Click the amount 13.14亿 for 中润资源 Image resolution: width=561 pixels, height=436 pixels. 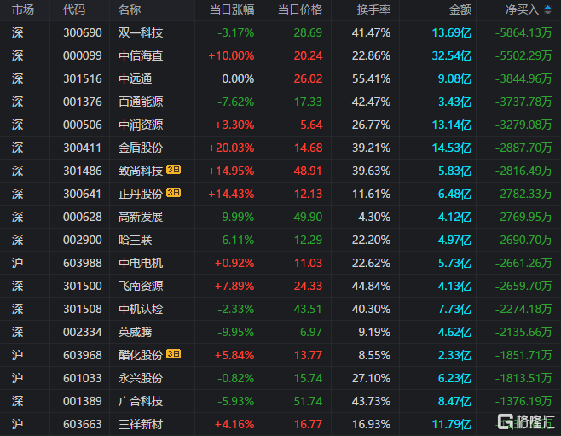(452, 125)
